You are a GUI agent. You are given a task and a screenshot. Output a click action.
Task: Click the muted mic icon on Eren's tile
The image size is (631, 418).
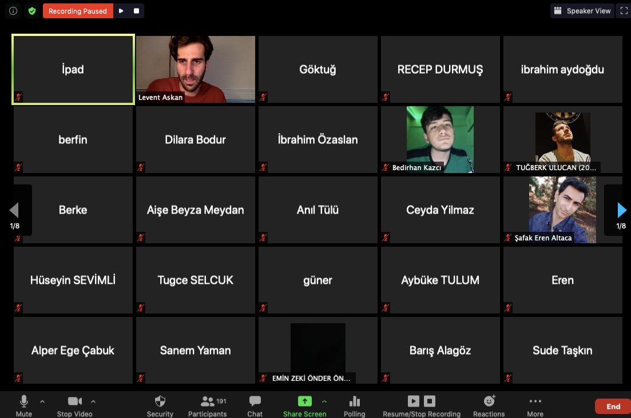tap(508, 308)
